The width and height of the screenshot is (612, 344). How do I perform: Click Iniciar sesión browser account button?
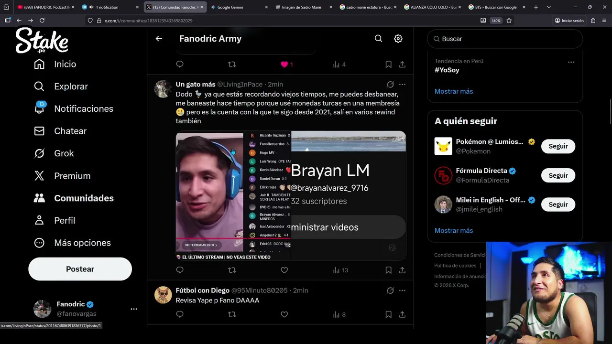[x=569, y=21]
